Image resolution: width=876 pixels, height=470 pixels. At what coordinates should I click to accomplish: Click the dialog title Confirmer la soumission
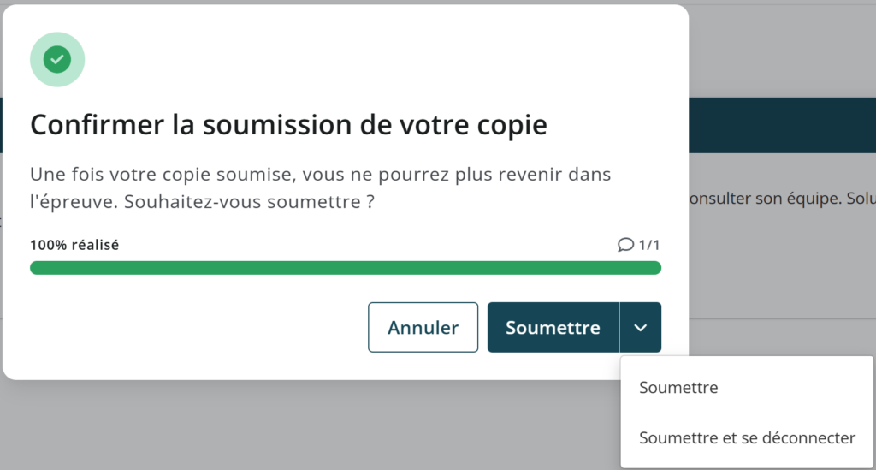click(288, 125)
